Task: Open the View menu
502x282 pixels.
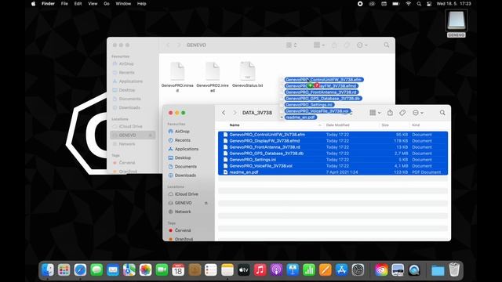Action: point(93,4)
